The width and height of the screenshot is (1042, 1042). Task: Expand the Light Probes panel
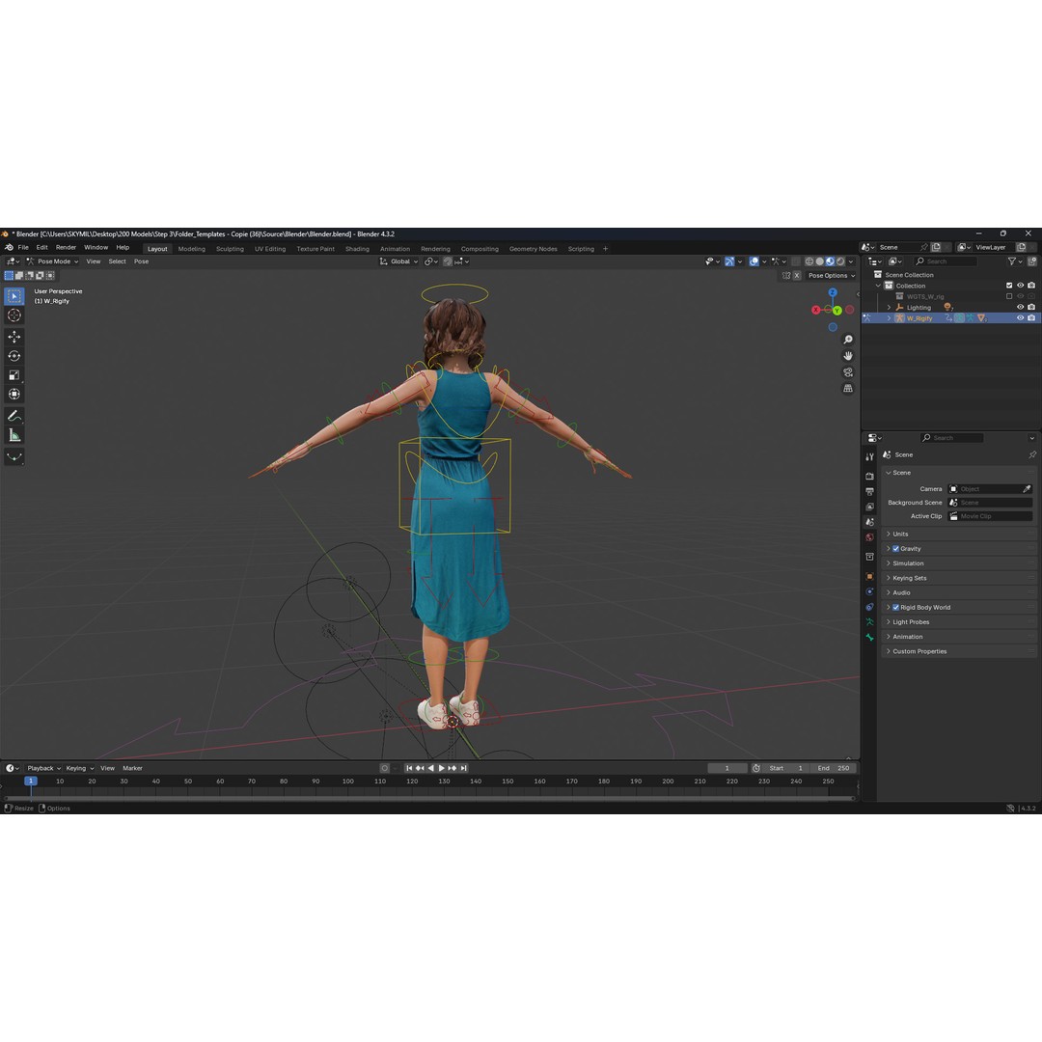pos(959,622)
